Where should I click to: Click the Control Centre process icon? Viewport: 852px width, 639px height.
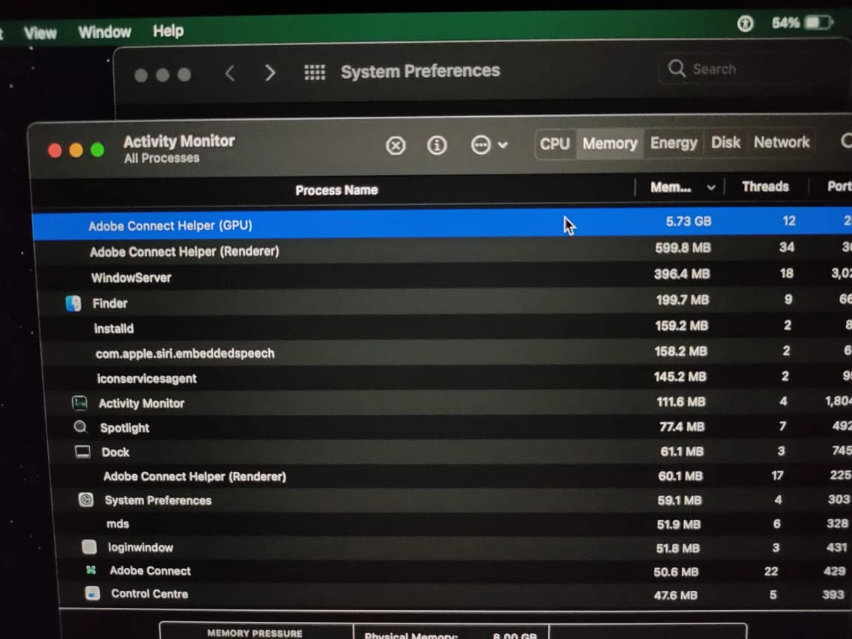click(92, 593)
